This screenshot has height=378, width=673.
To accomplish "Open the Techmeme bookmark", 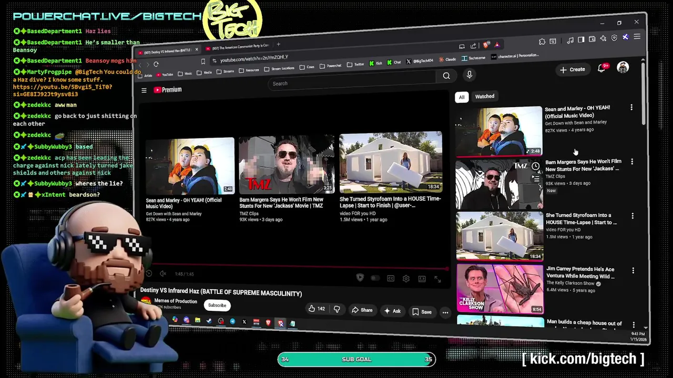I will coord(474,58).
